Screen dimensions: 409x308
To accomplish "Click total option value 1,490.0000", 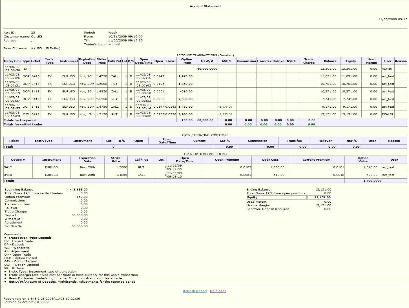I will pos(372,181).
